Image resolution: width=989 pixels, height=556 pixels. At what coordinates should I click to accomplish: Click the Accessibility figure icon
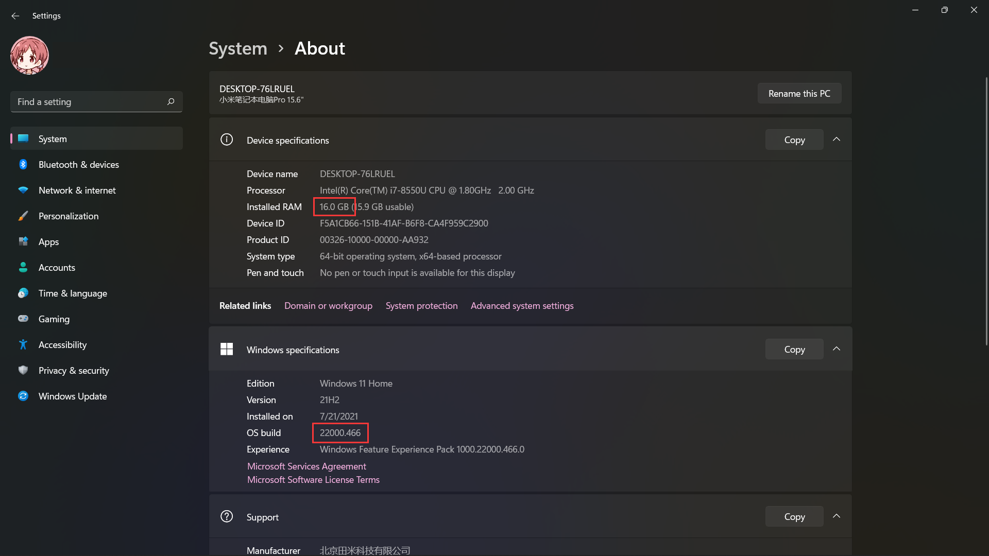[x=23, y=344]
